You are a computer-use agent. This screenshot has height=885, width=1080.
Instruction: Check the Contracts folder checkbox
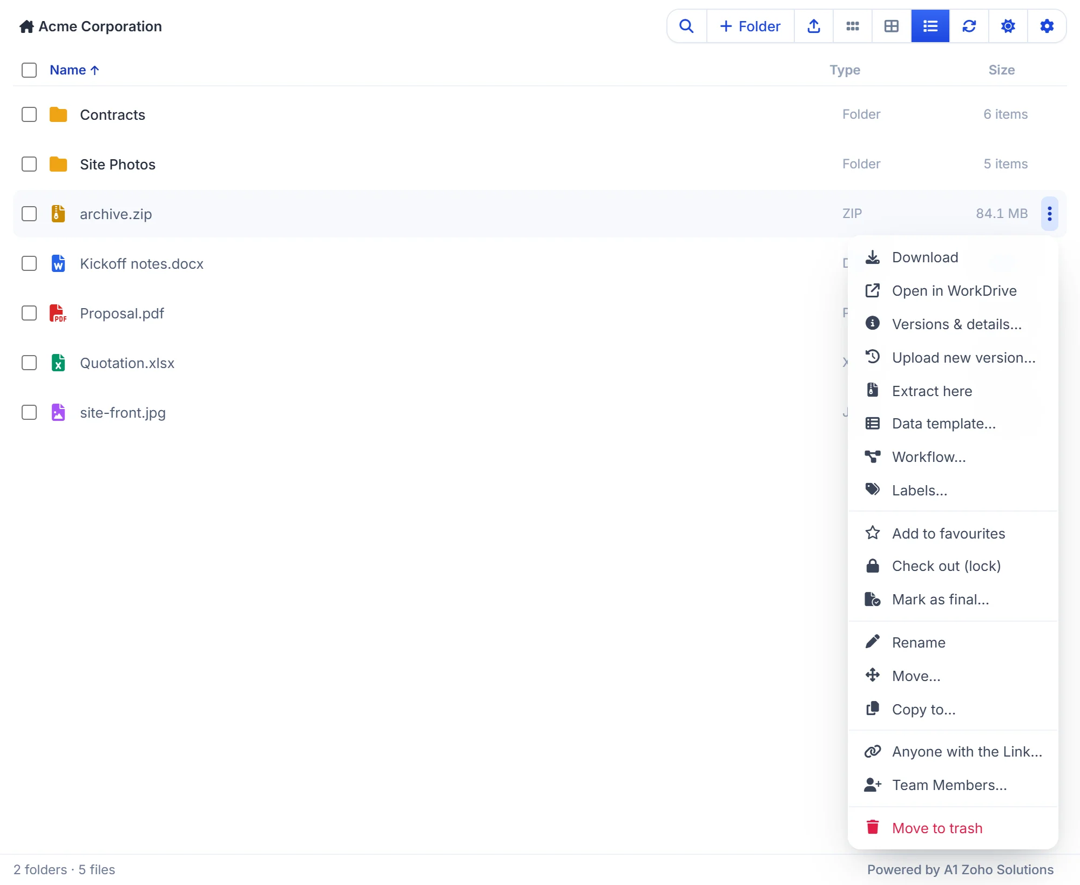29,114
